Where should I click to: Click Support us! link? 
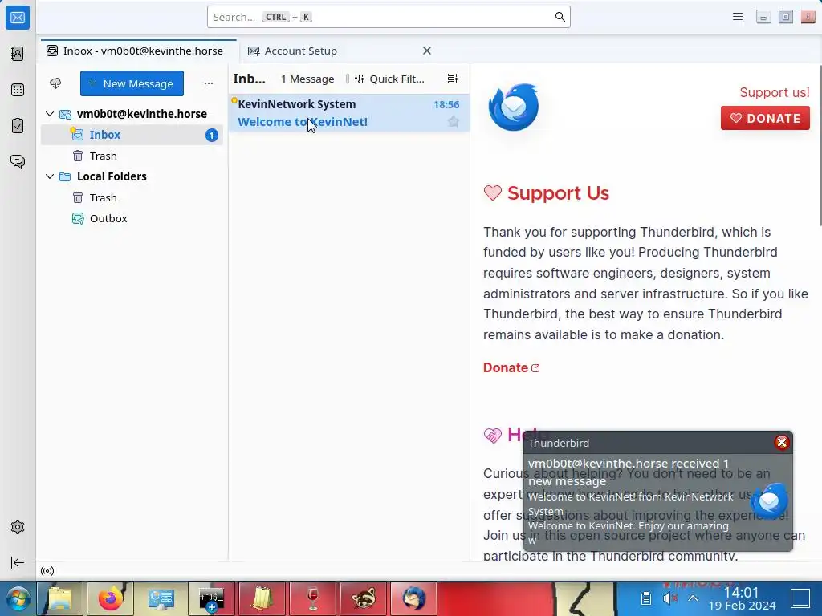(775, 92)
